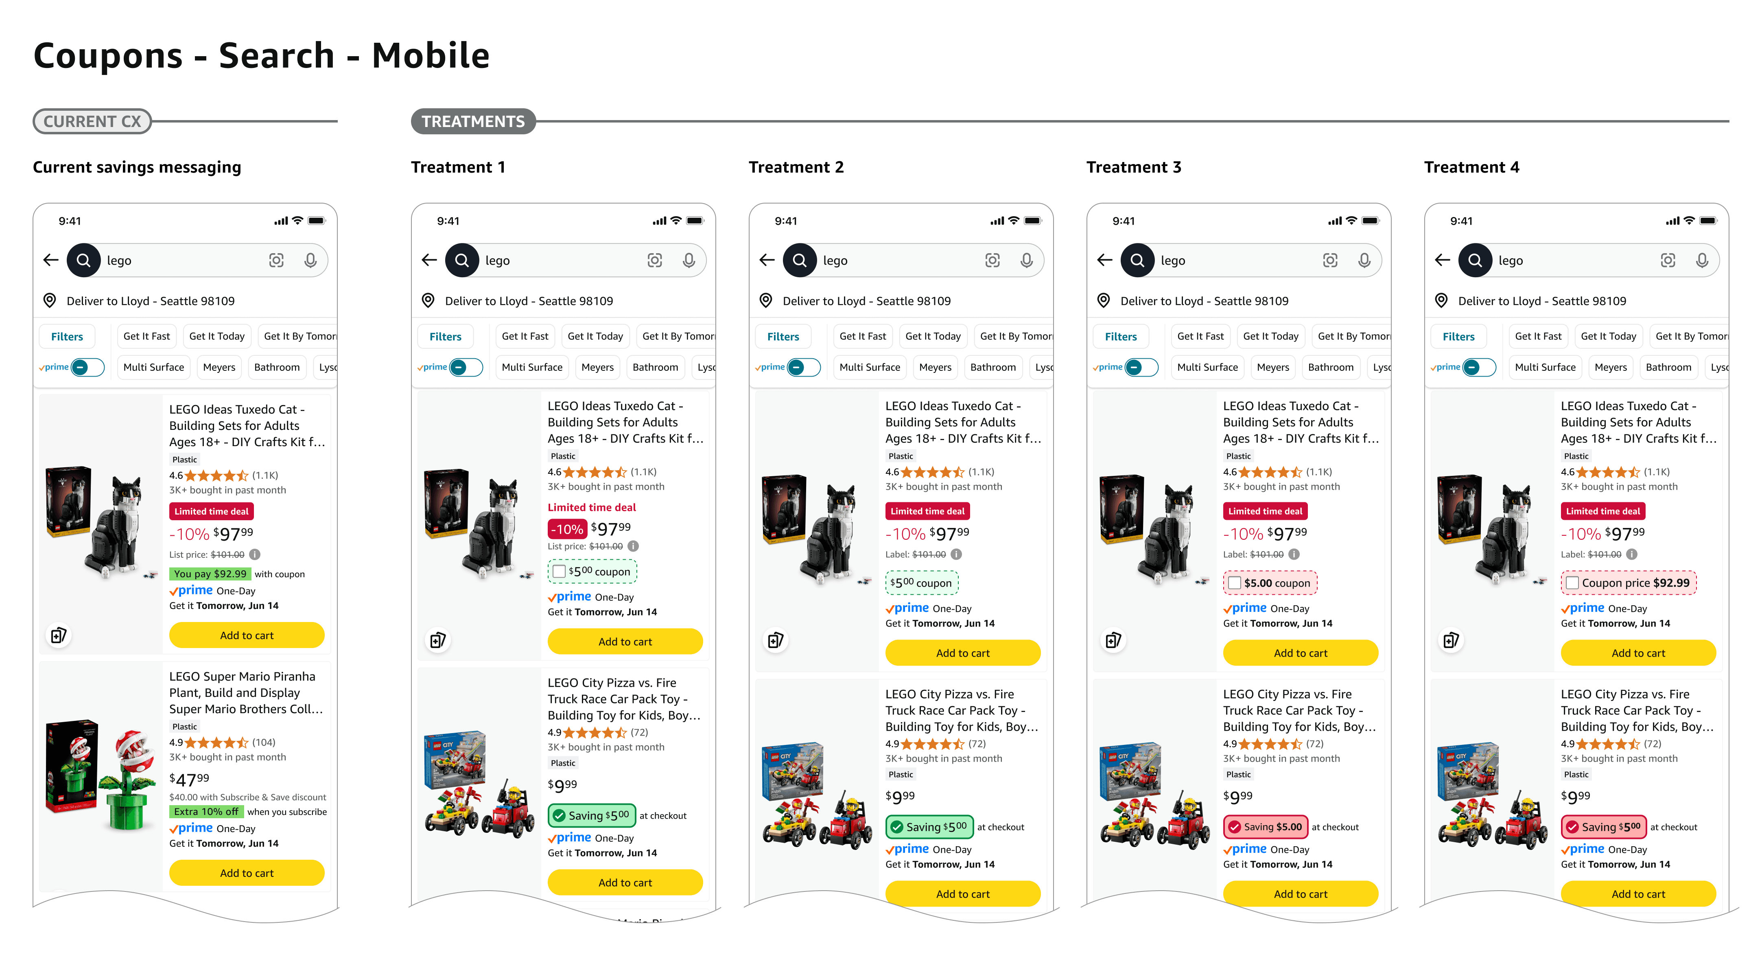This screenshot has width=1762, height=968.
Task: Select the Bathroom filter chip
Action: [277, 367]
